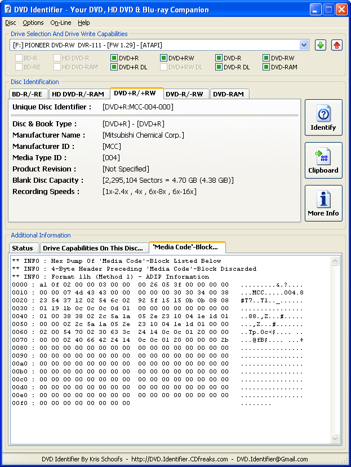Click the [004] Media Type ID value
Screen dimensions: 351x467
(111, 158)
